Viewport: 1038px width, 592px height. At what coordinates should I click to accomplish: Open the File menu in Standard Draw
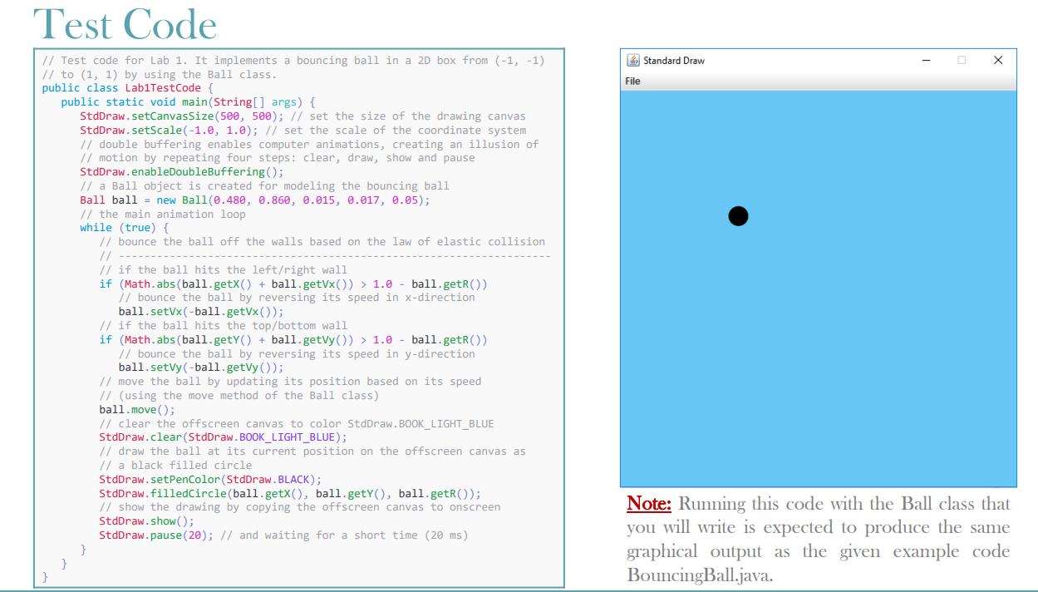(632, 81)
